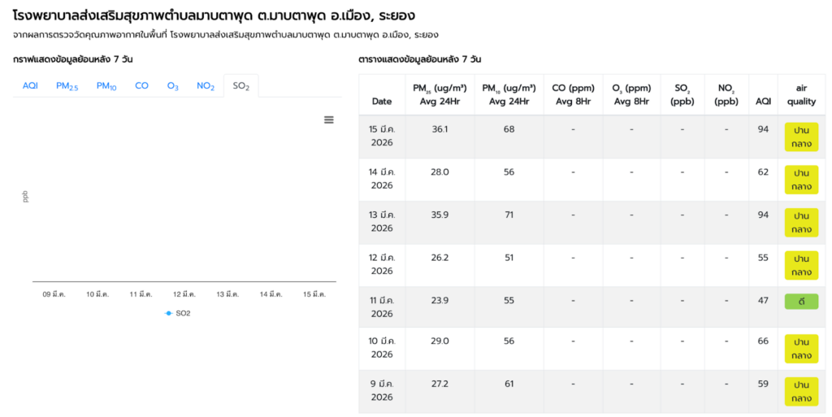Click AQI value 94 for 15 มี.ค.
Image resolution: width=832 pixels, height=417 pixels.
tap(763, 129)
